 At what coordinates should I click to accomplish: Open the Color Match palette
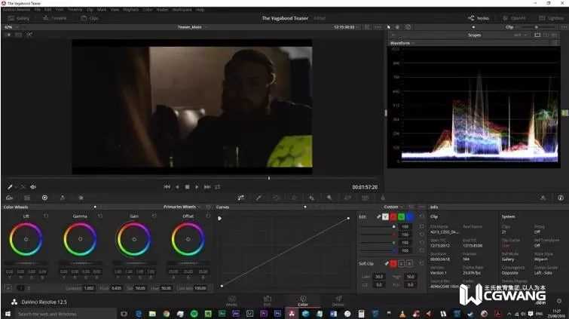[x=27, y=198]
